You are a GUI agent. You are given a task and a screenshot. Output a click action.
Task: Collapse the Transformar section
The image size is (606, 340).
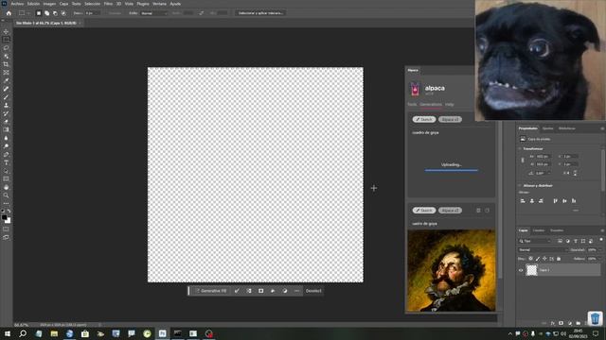(x=520, y=149)
